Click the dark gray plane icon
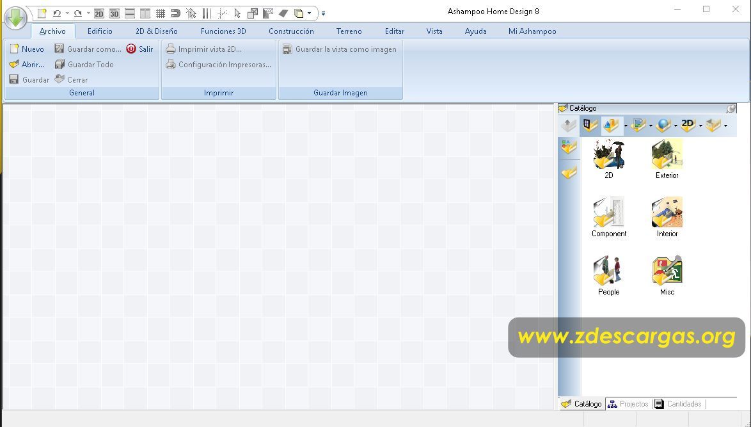 tap(283, 13)
